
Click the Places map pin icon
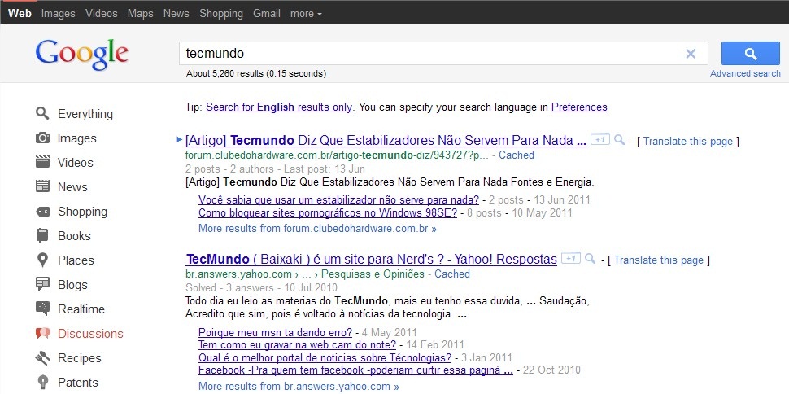pos(43,260)
